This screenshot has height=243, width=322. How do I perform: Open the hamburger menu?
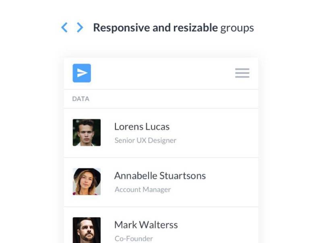[x=242, y=73]
